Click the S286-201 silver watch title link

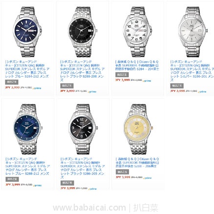pyautogui.click(x=192, y=71)
